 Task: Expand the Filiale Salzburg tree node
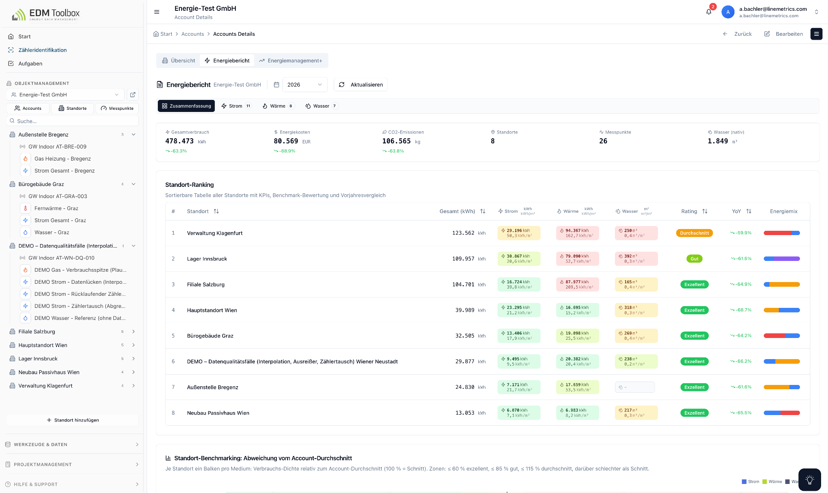pyautogui.click(x=134, y=332)
